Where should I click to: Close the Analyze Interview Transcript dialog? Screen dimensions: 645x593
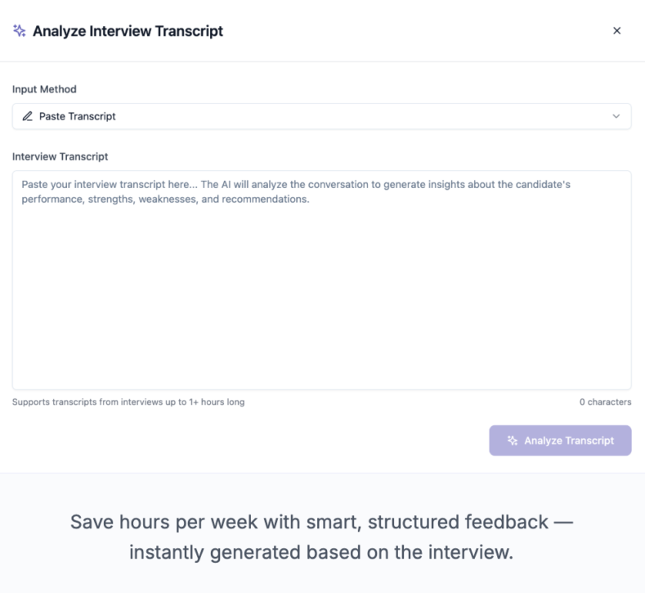click(x=616, y=31)
